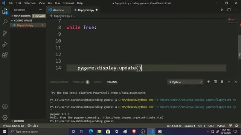Screen dimensions: 241x135
Task: Open File Explorer from taskbar
Action: pyautogui.click(x=99, y=132)
